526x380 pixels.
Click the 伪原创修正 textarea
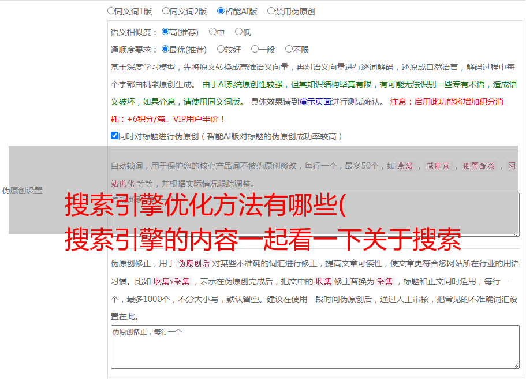[315, 347]
